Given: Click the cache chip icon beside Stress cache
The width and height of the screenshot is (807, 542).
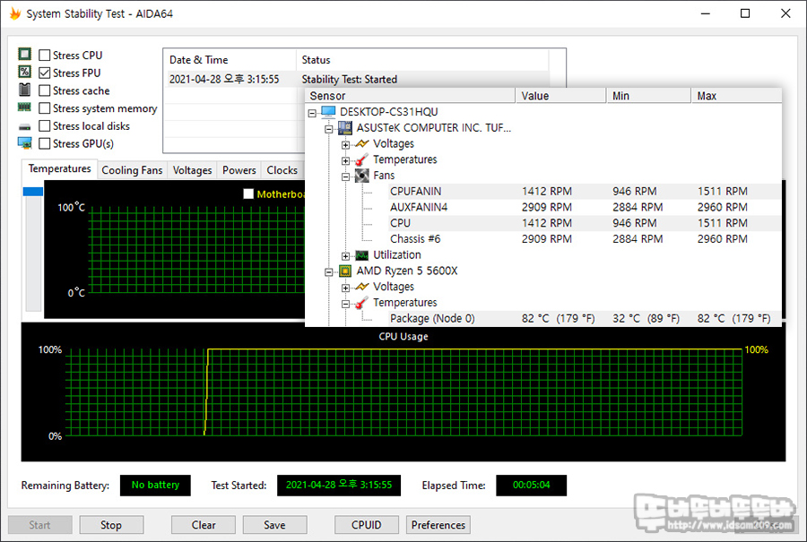Looking at the screenshot, I should [x=25, y=90].
